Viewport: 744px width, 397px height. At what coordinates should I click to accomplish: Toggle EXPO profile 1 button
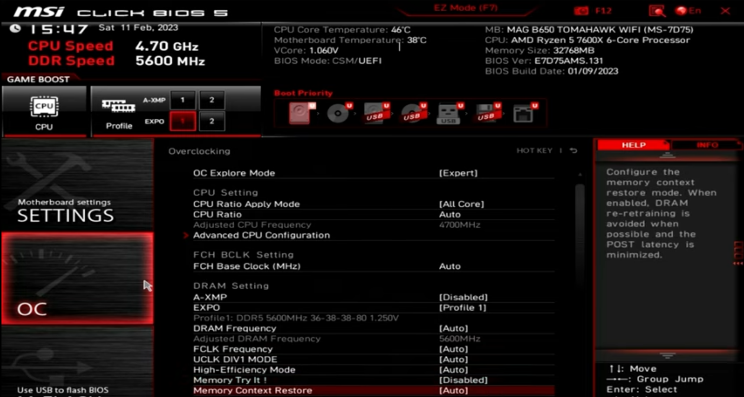pos(182,121)
